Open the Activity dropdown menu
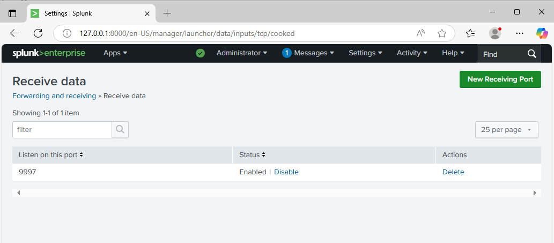554x243 pixels. click(412, 53)
